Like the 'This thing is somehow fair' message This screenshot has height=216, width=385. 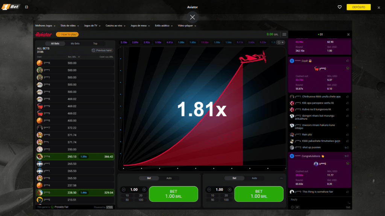coord(348,192)
